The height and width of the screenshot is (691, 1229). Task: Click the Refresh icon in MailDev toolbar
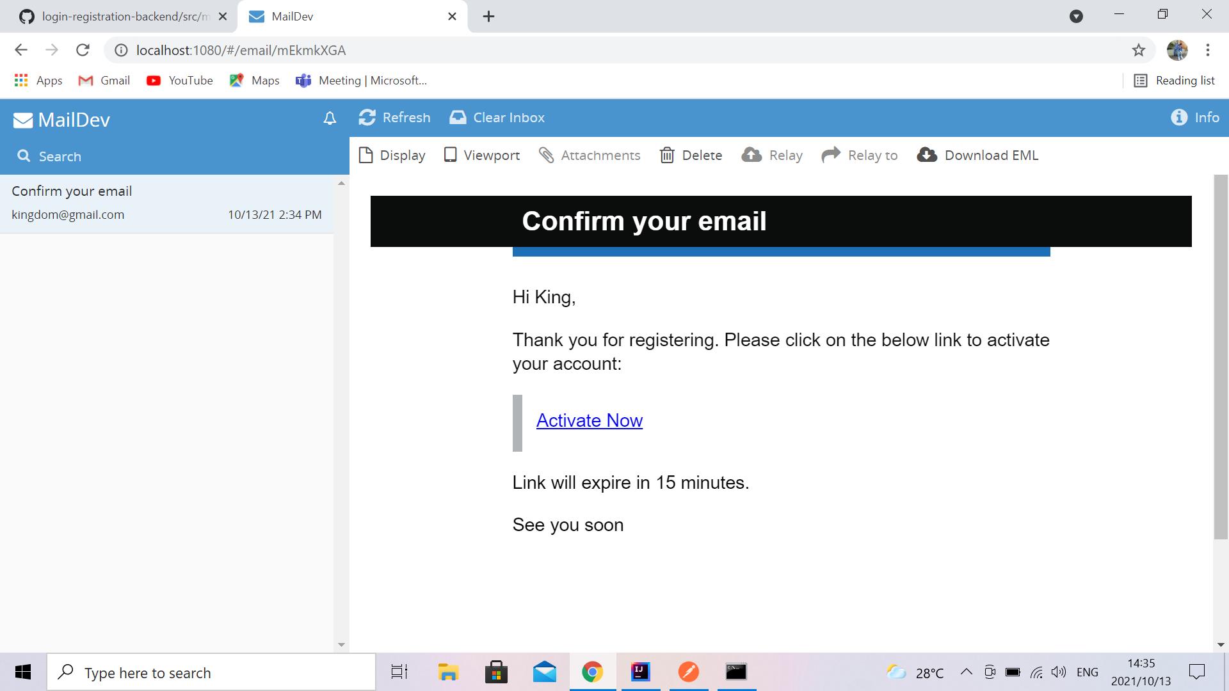click(x=367, y=118)
